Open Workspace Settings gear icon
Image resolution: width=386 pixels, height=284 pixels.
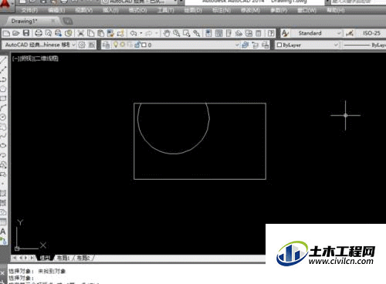point(82,45)
